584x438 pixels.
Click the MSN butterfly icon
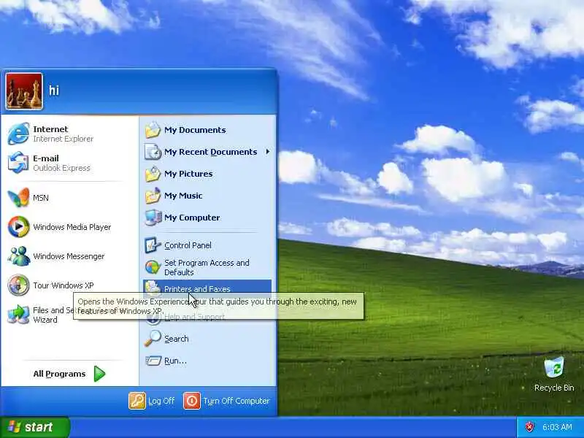(x=18, y=197)
